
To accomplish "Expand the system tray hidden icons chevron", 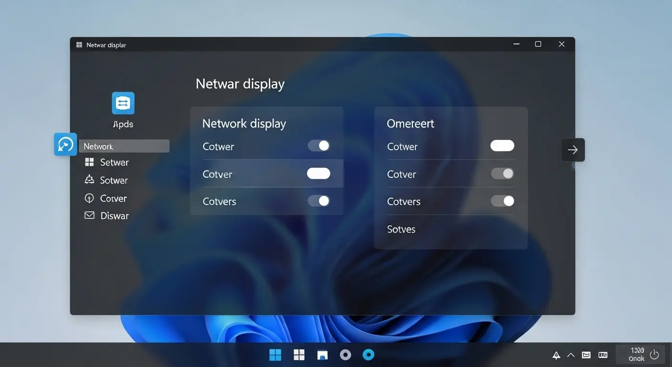I will point(571,355).
